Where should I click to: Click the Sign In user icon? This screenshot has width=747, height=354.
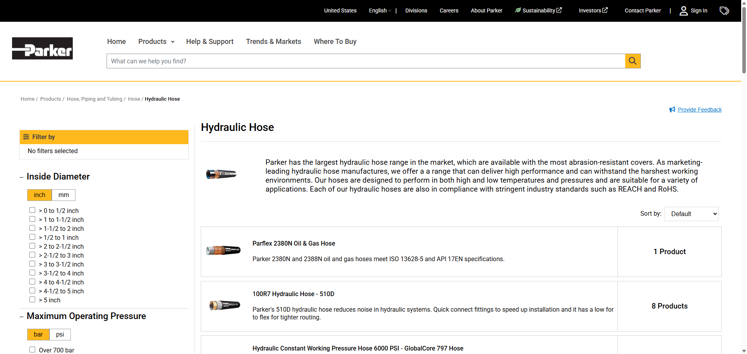coord(684,11)
